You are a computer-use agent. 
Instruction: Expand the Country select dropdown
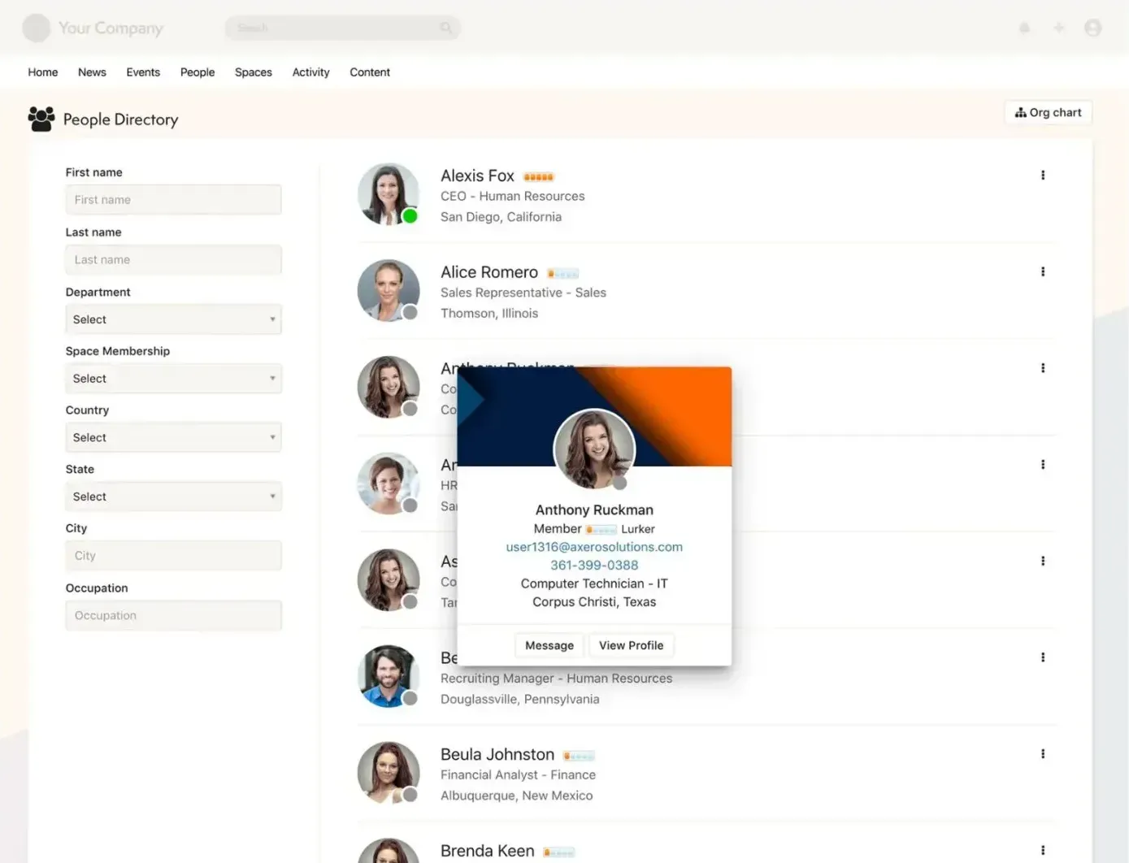(174, 437)
